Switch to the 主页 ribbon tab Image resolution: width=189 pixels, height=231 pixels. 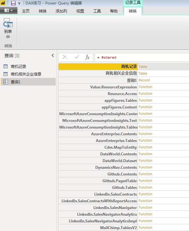pos(26,11)
